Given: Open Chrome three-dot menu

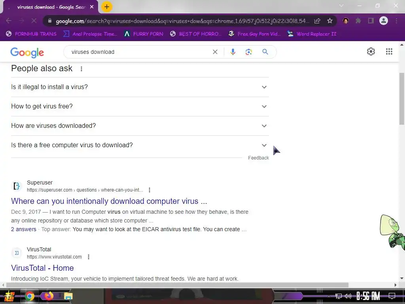Looking at the screenshot, I should coord(396,21).
